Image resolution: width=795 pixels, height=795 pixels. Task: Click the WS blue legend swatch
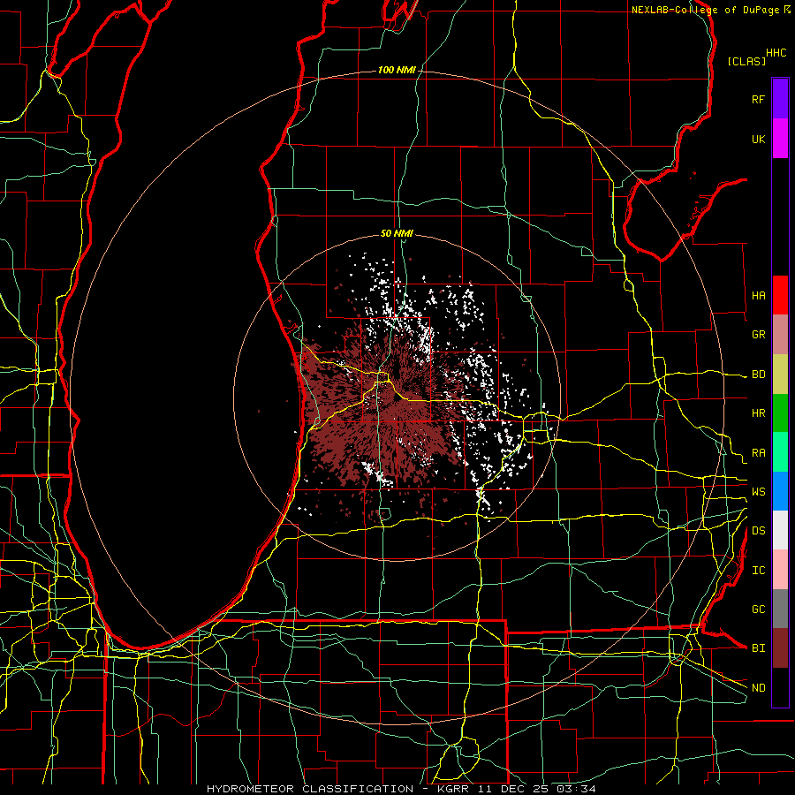coord(780,491)
